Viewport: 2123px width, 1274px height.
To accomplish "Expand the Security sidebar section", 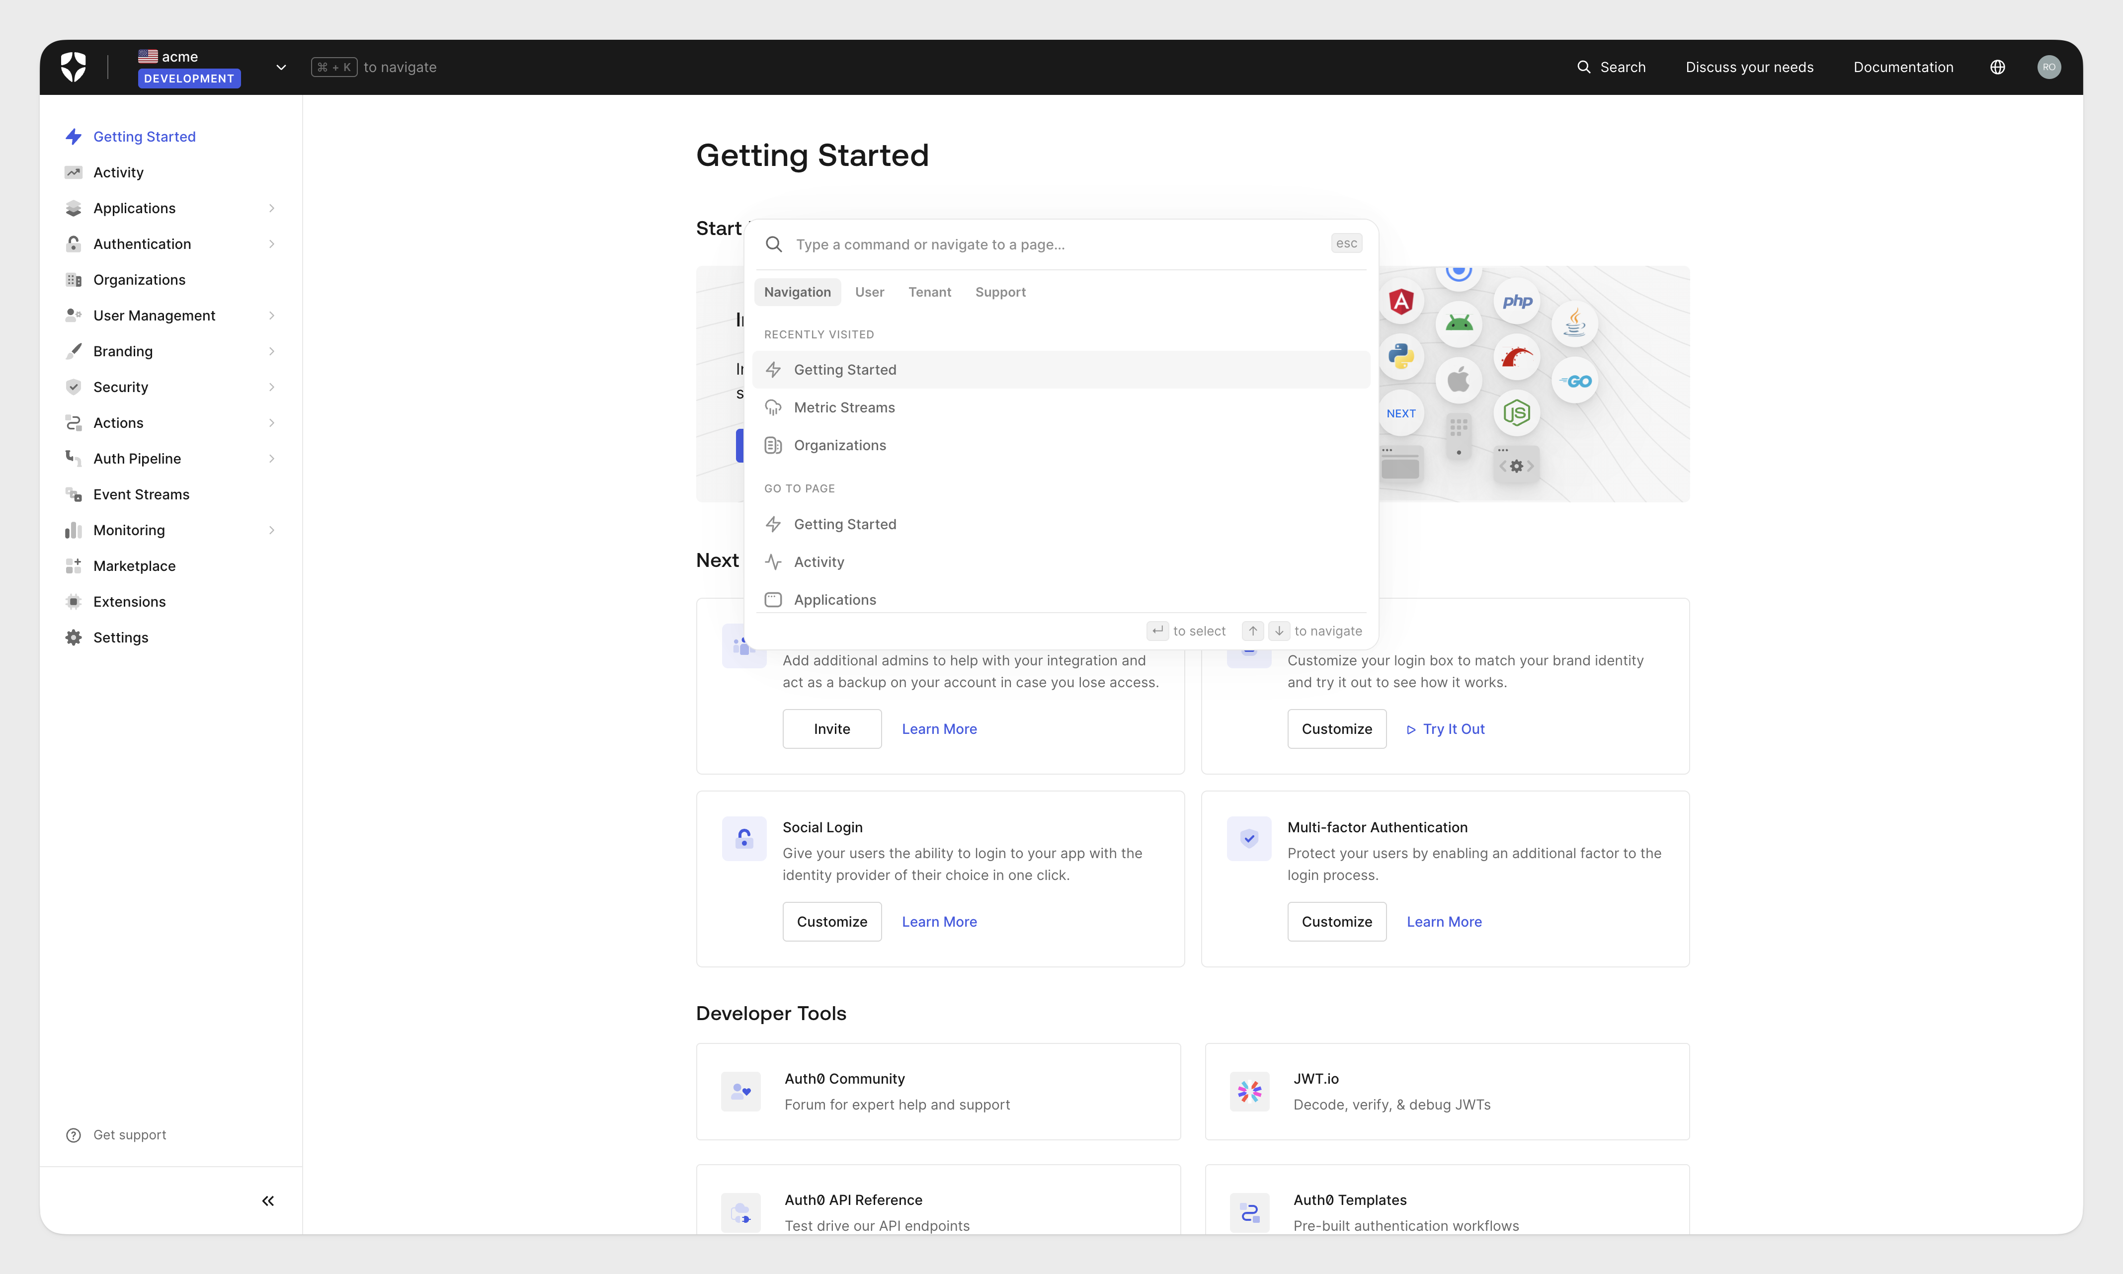I will [271, 387].
